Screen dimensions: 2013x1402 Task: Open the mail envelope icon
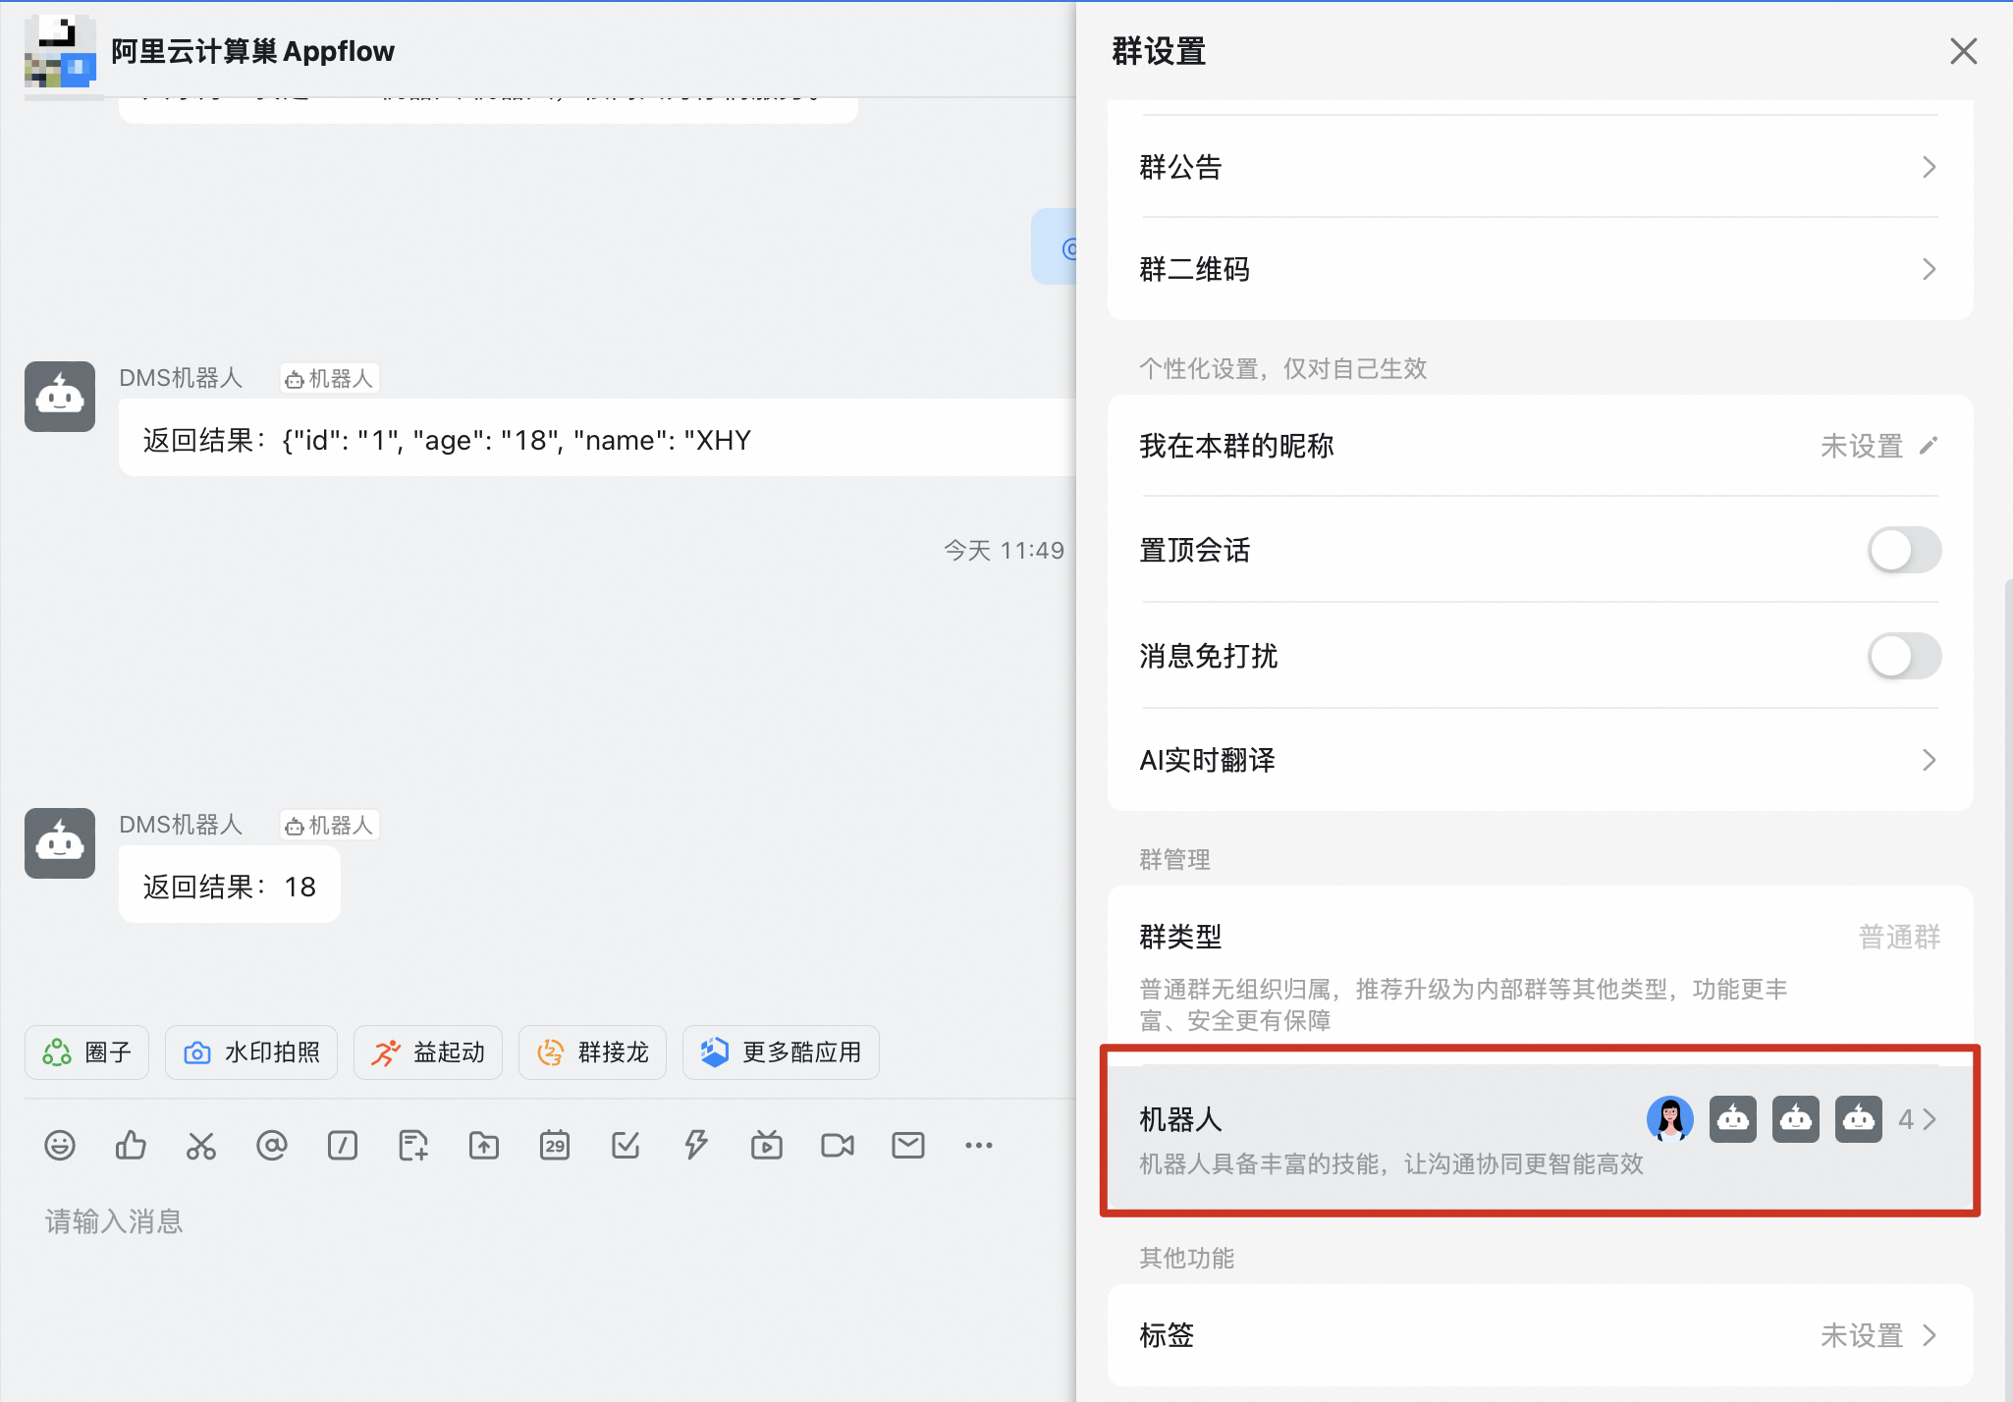(908, 1145)
